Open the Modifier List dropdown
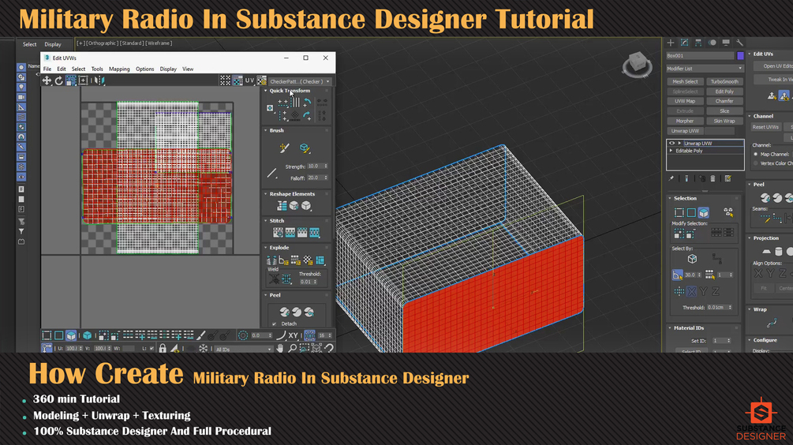 [x=705, y=69]
